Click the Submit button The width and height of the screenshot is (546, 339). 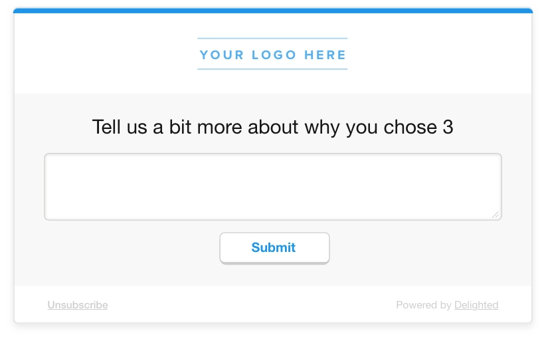click(274, 248)
